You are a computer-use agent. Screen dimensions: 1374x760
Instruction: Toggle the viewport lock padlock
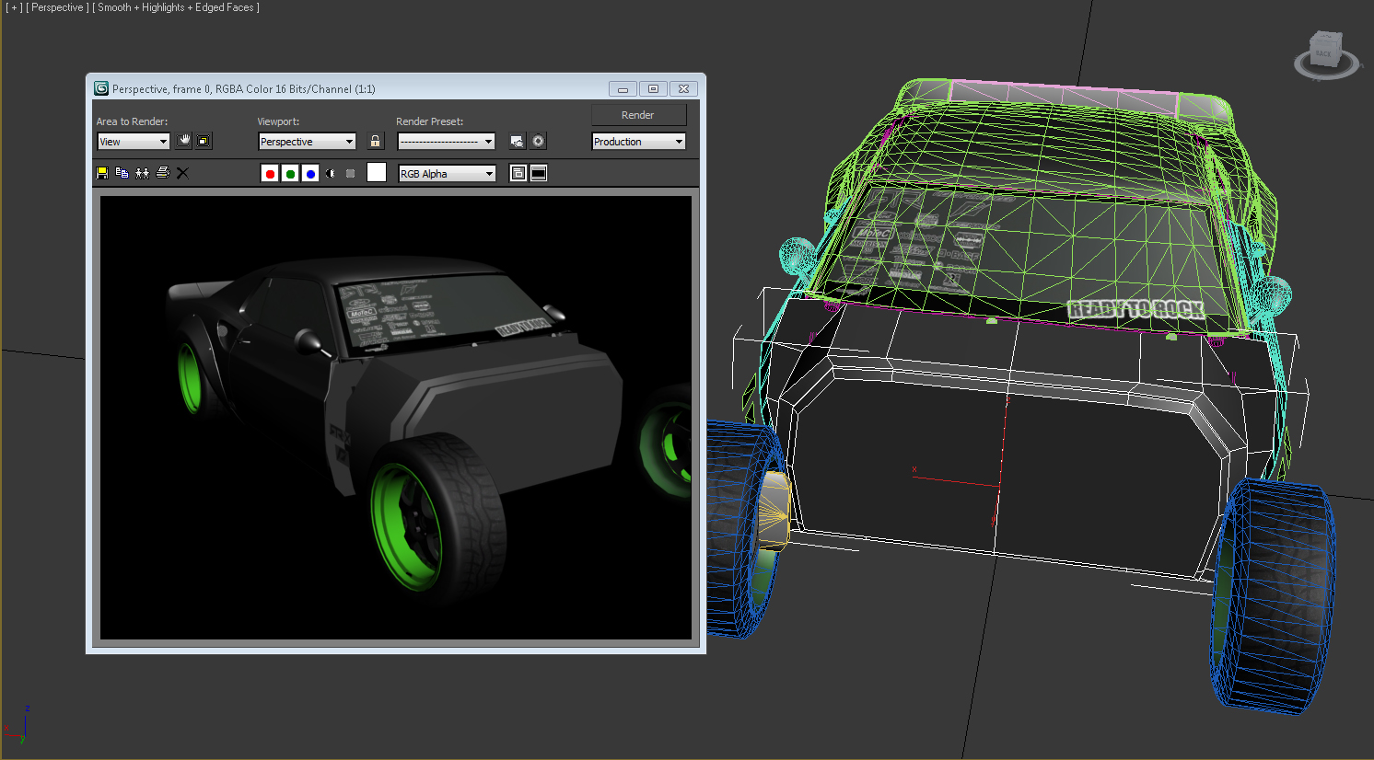(375, 141)
